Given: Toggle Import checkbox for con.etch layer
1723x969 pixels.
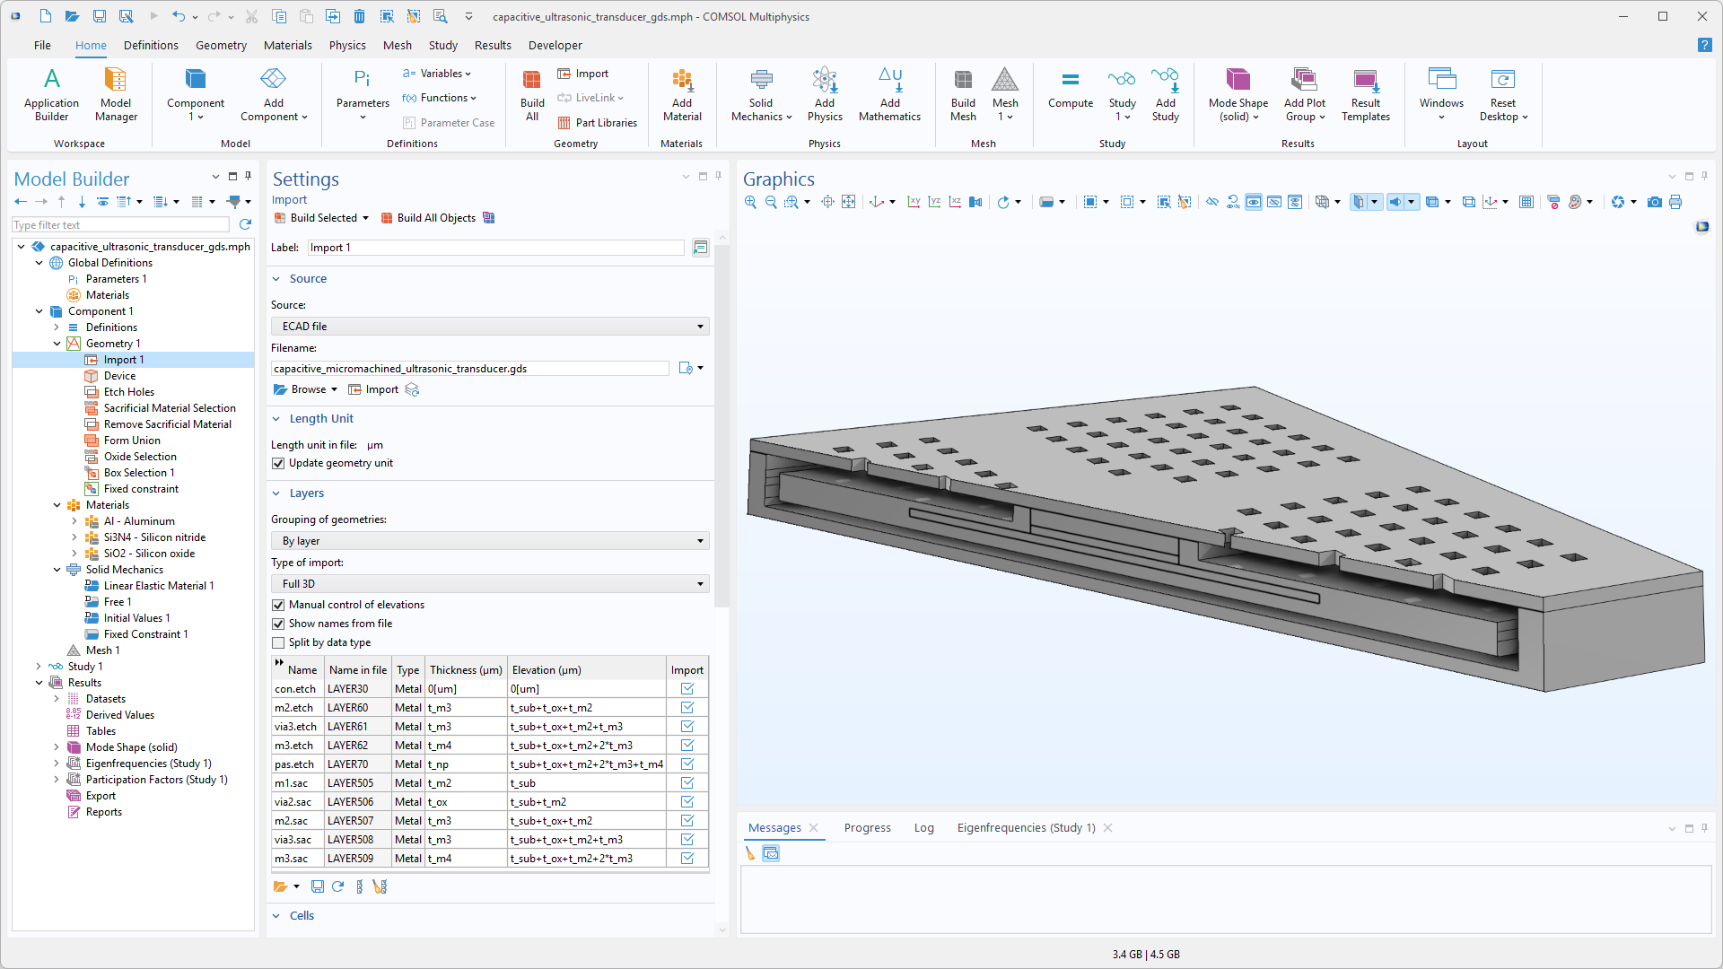Looking at the screenshot, I should point(687,689).
